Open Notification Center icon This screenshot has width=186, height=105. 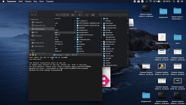tap(182, 1)
